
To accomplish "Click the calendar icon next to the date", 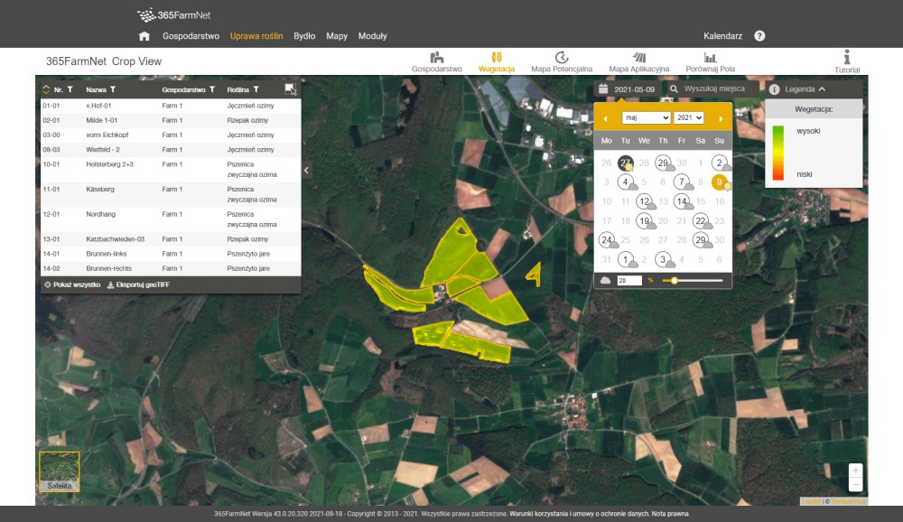I will pos(603,89).
